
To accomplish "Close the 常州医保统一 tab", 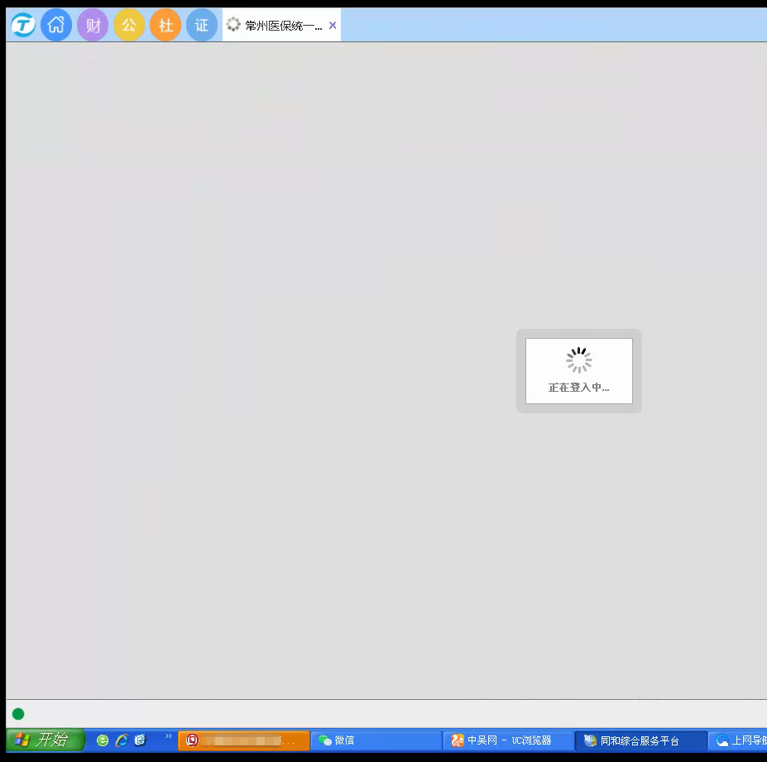I will tap(333, 26).
